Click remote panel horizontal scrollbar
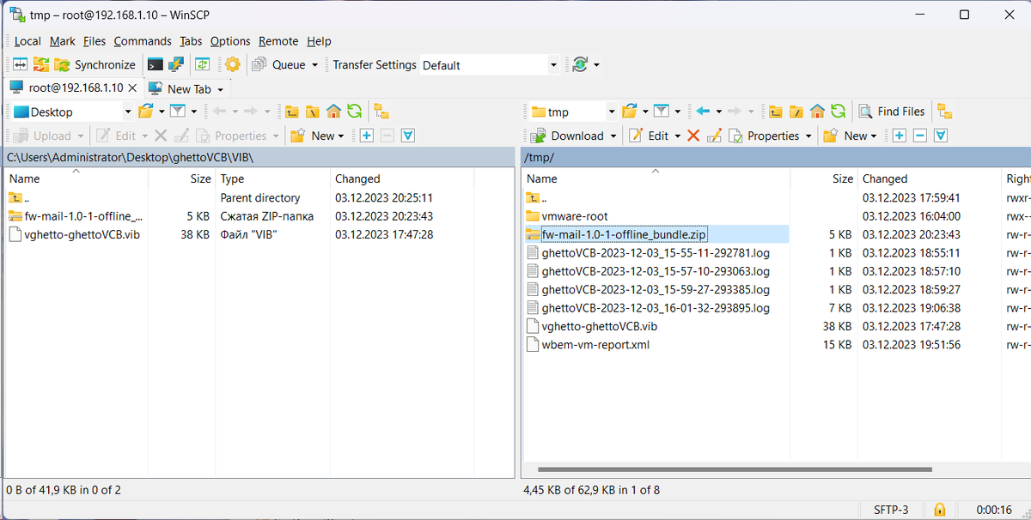 [735, 469]
